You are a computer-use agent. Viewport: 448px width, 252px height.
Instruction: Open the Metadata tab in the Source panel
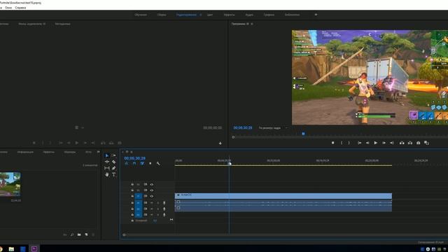62,24
